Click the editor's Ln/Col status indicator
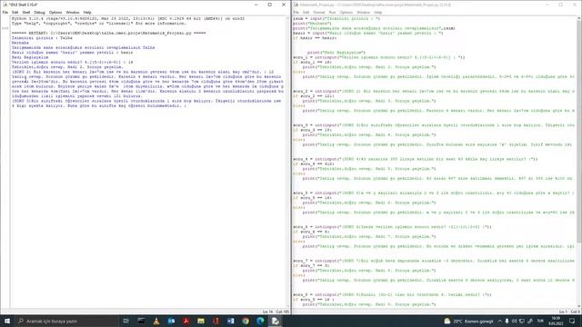Screen dimensions: 582x327 coord(568,312)
